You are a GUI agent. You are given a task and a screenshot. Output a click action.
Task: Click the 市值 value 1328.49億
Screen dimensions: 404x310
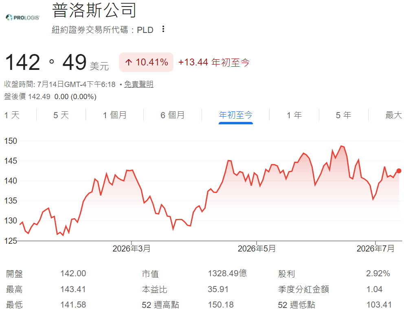tap(227, 273)
